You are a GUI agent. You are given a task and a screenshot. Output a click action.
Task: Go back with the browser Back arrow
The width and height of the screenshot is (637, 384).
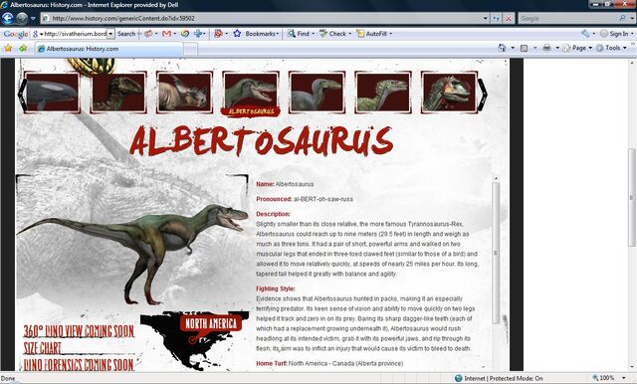pyautogui.click(x=8, y=18)
